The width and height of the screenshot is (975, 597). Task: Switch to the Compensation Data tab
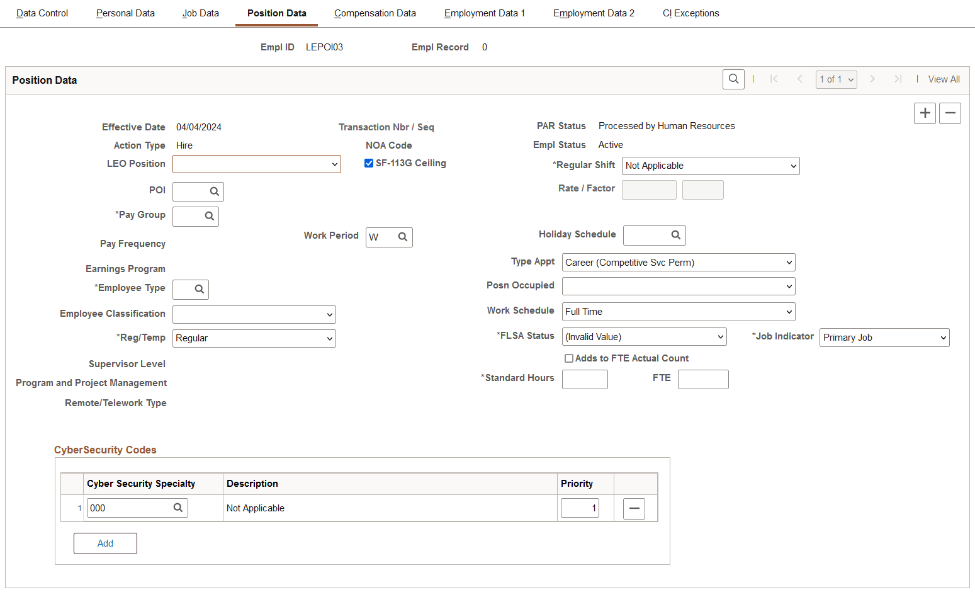pyautogui.click(x=375, y=13)
